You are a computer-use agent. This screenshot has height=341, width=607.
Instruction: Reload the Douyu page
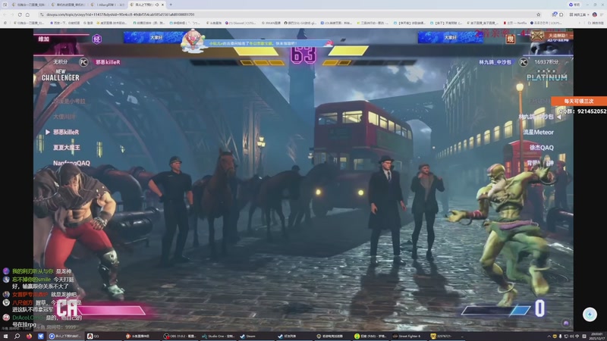click(x=20, y=14)
